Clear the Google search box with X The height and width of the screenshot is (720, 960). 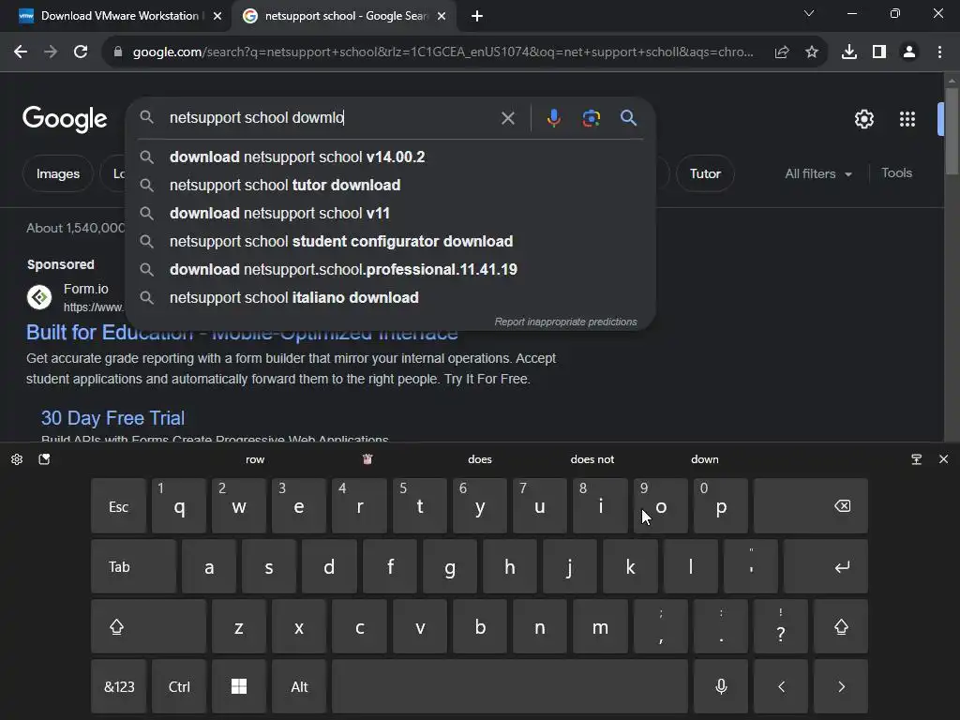(508, 118)
